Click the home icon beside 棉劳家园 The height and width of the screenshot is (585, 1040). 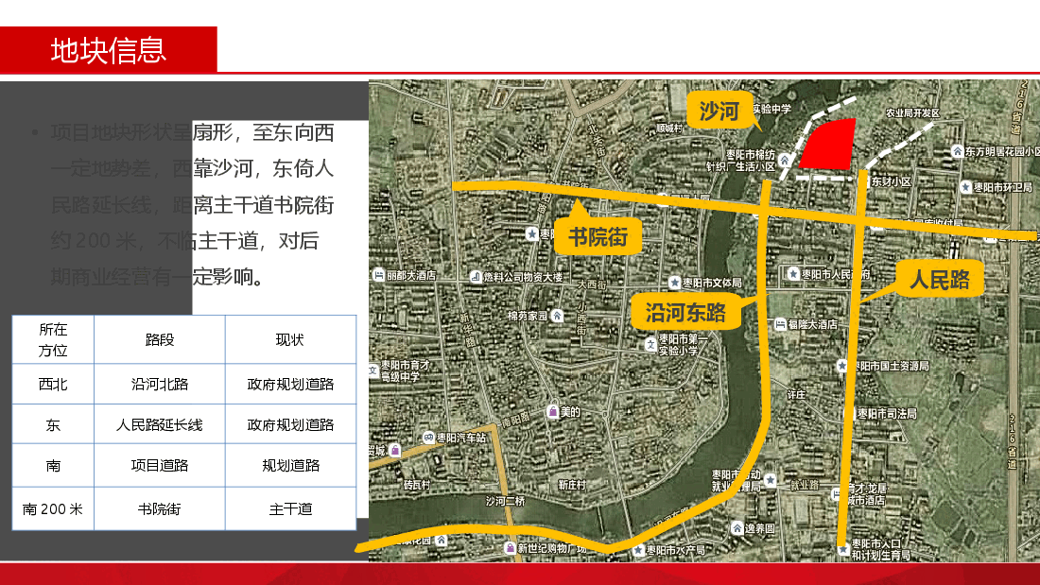[558, 316]
